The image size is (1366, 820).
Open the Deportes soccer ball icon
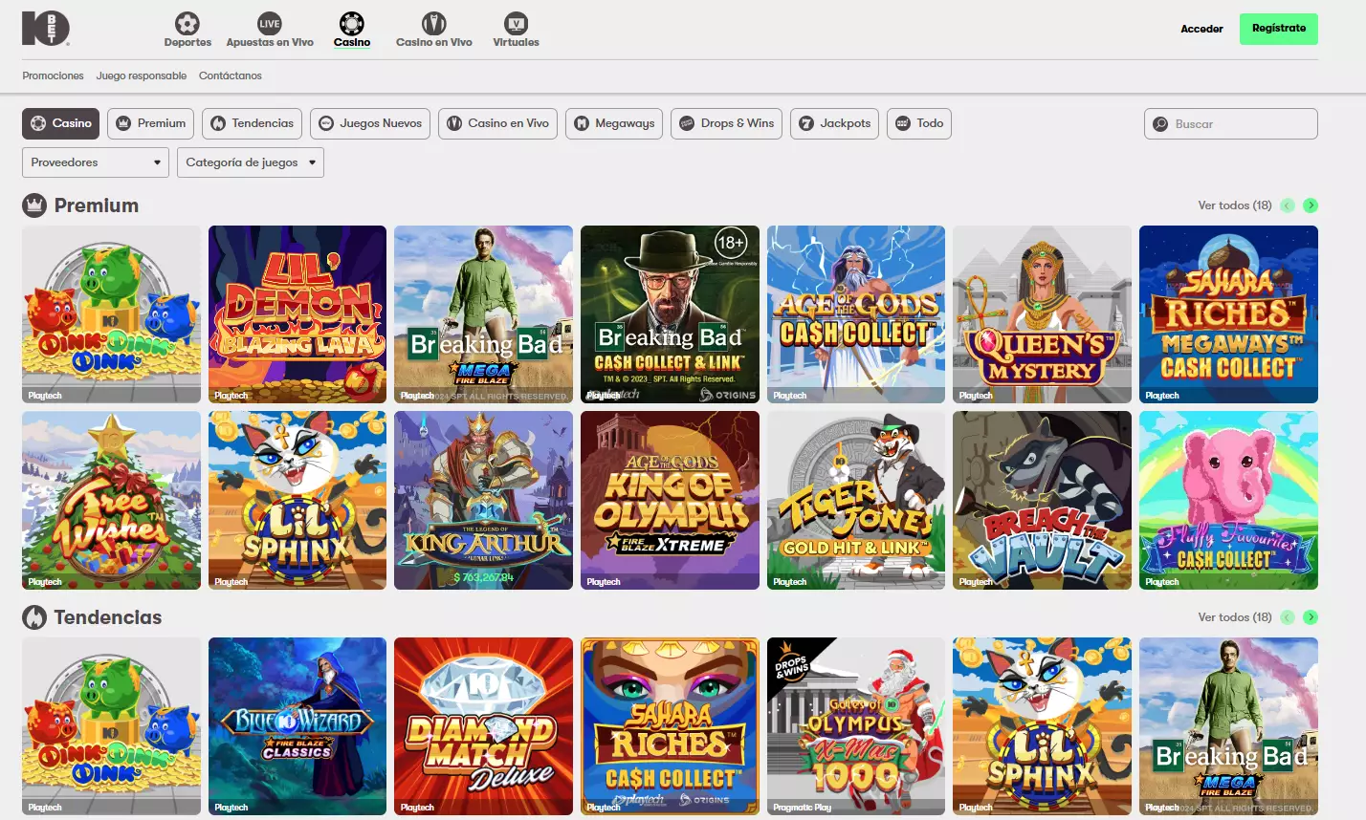click(x=187, y=23)
